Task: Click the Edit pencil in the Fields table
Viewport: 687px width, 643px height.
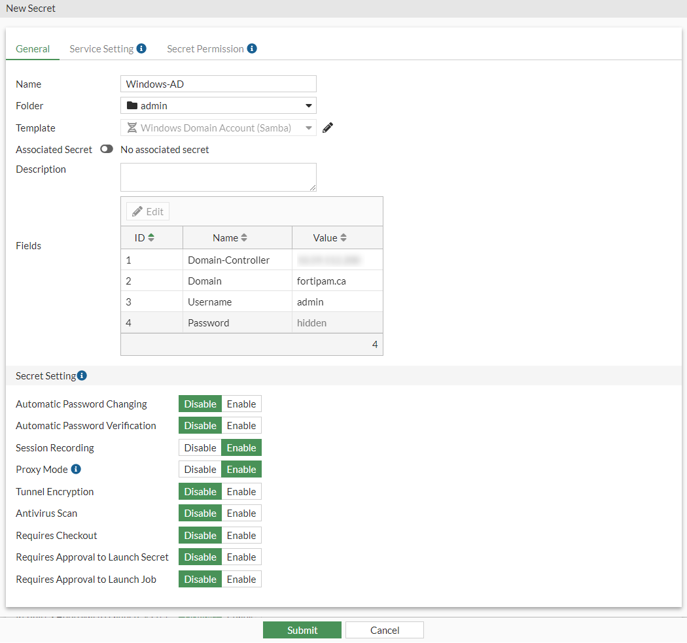Action: click(147, 211)
